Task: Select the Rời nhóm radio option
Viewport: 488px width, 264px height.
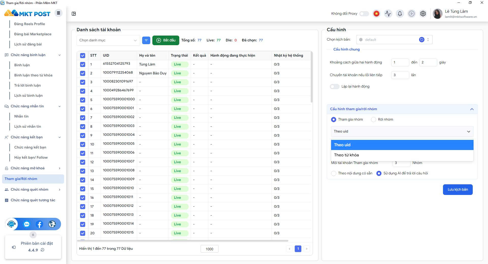Action: (x=374, y=120)
